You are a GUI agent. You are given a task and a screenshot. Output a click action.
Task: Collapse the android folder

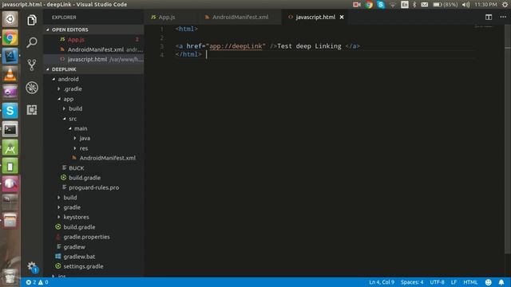point(68,79)
